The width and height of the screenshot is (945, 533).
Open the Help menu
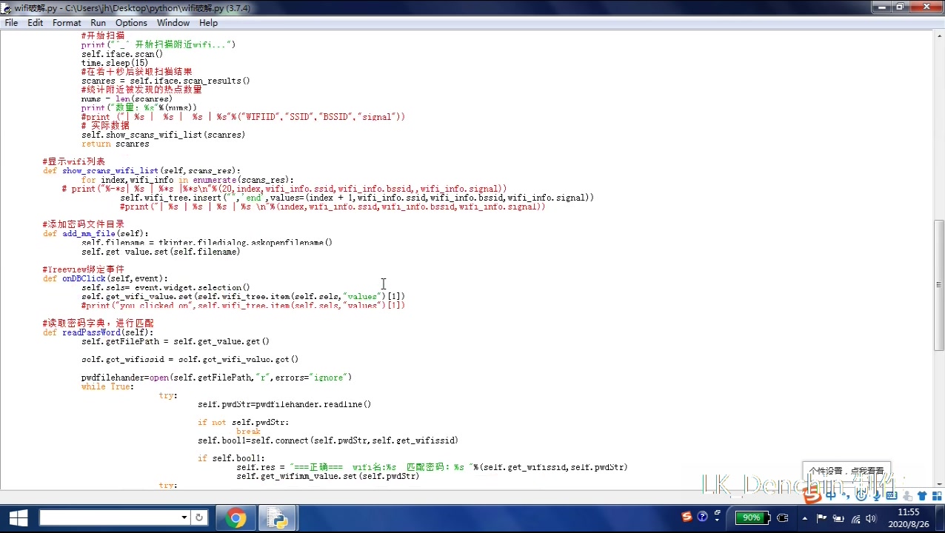208,23
